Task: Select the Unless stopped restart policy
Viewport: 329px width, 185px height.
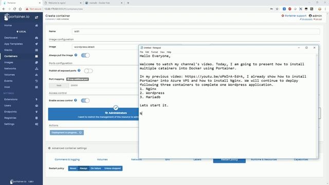Action: (112, 169)
